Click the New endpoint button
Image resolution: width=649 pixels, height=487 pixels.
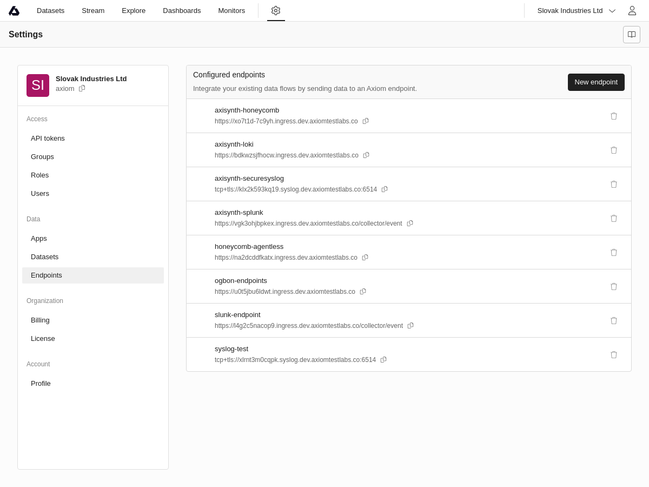[596, 82]
